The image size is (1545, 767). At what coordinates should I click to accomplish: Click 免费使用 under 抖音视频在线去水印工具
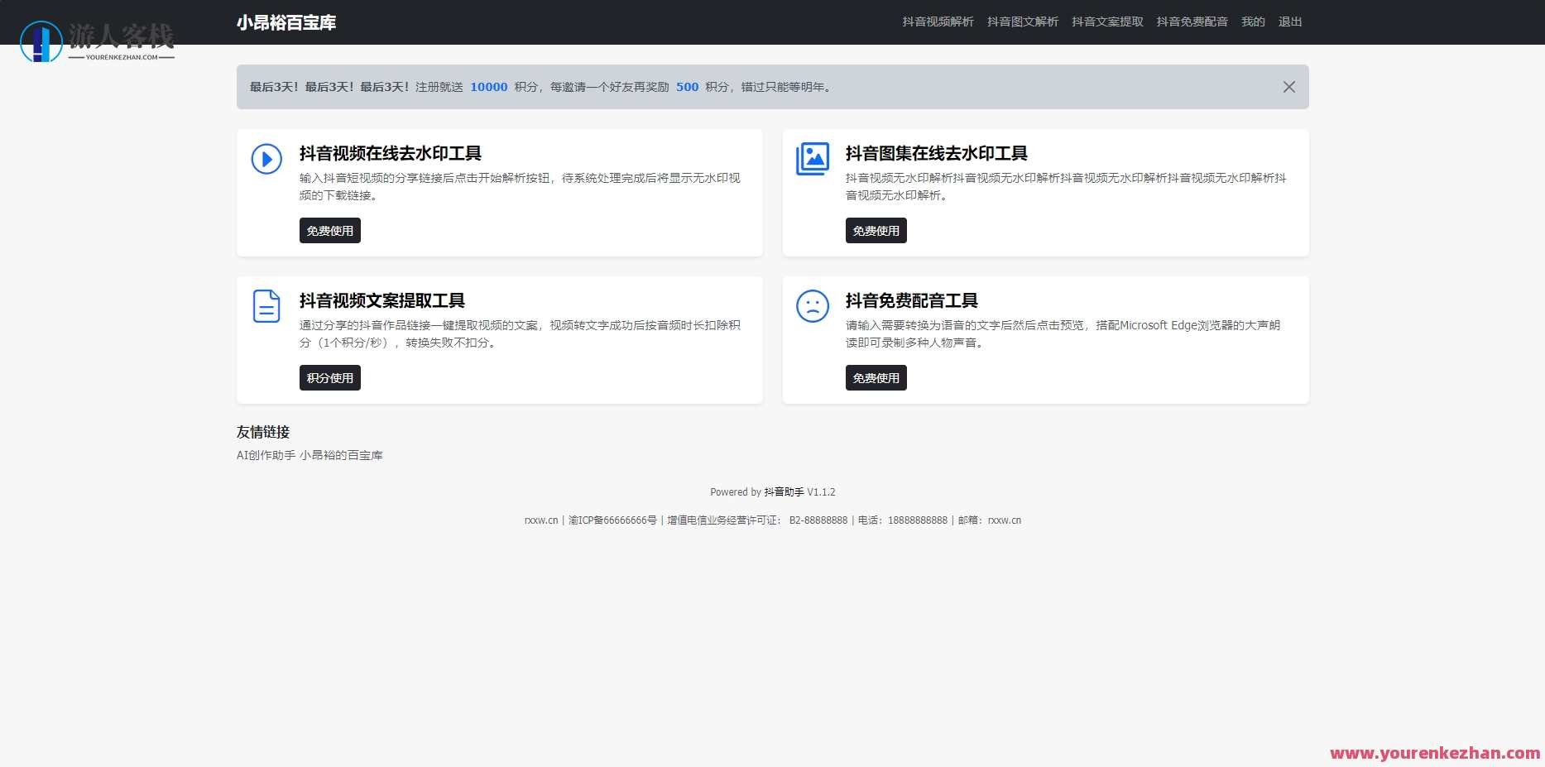click(x=329, y=230)
